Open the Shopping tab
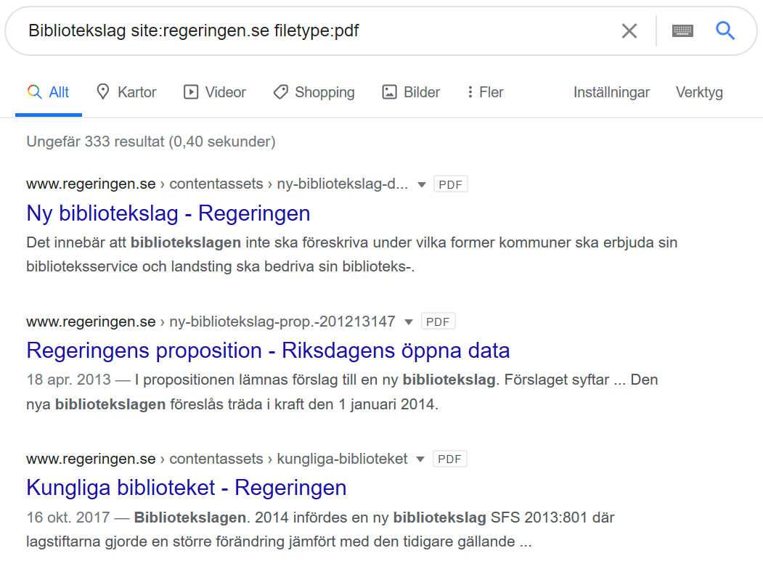The height and width of the screenshot is (577, 763). point(314,92)
